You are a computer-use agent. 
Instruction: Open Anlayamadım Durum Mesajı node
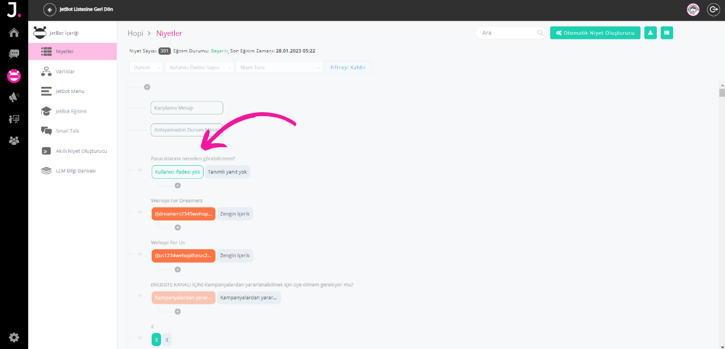tap(187, 130)
